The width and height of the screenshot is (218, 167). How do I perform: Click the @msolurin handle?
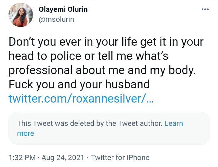point(56,19)
